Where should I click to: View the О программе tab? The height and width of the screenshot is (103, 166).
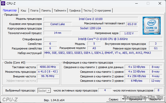103,11
